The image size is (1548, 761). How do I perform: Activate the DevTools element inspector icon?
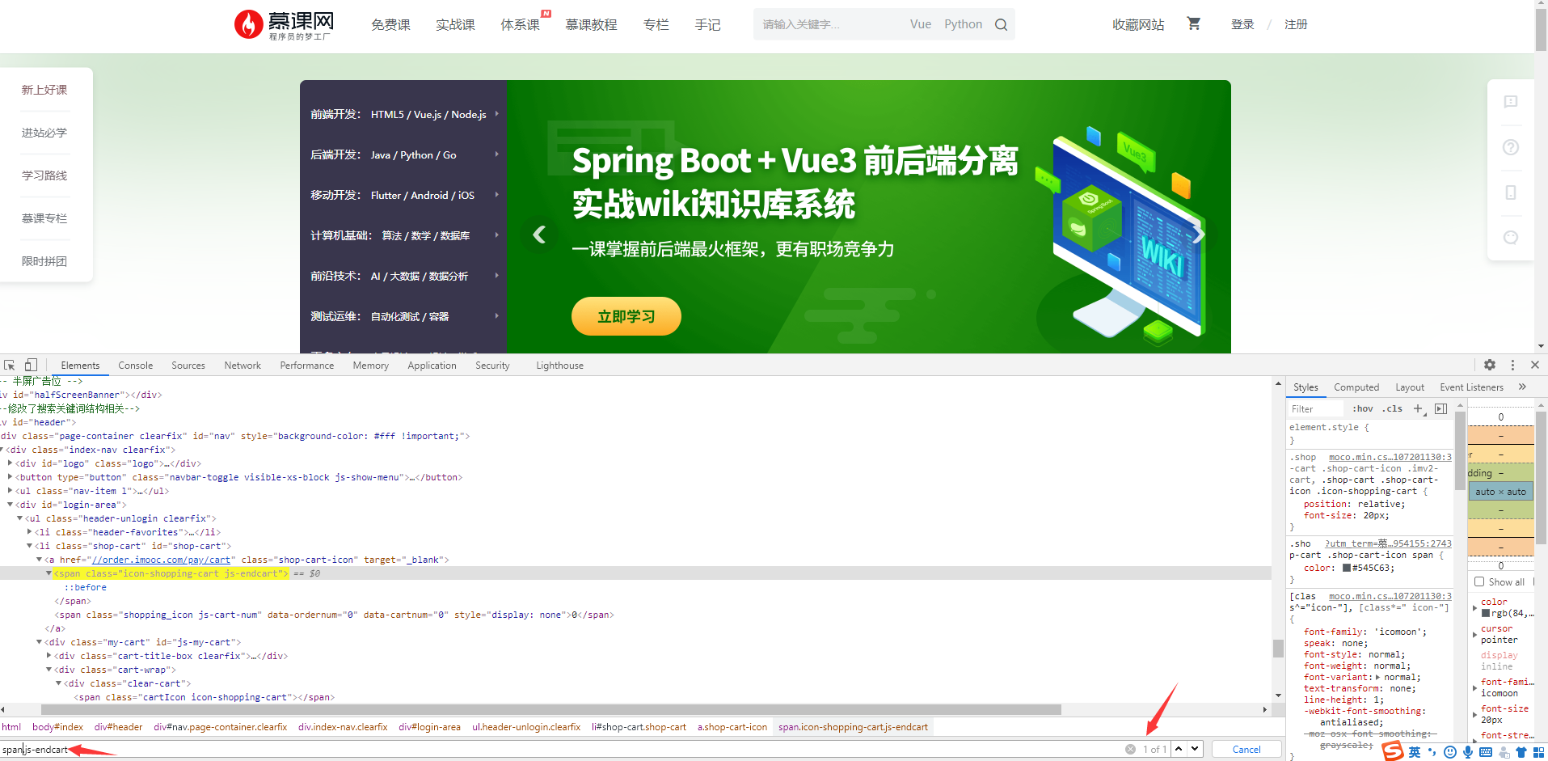[10, 366]
